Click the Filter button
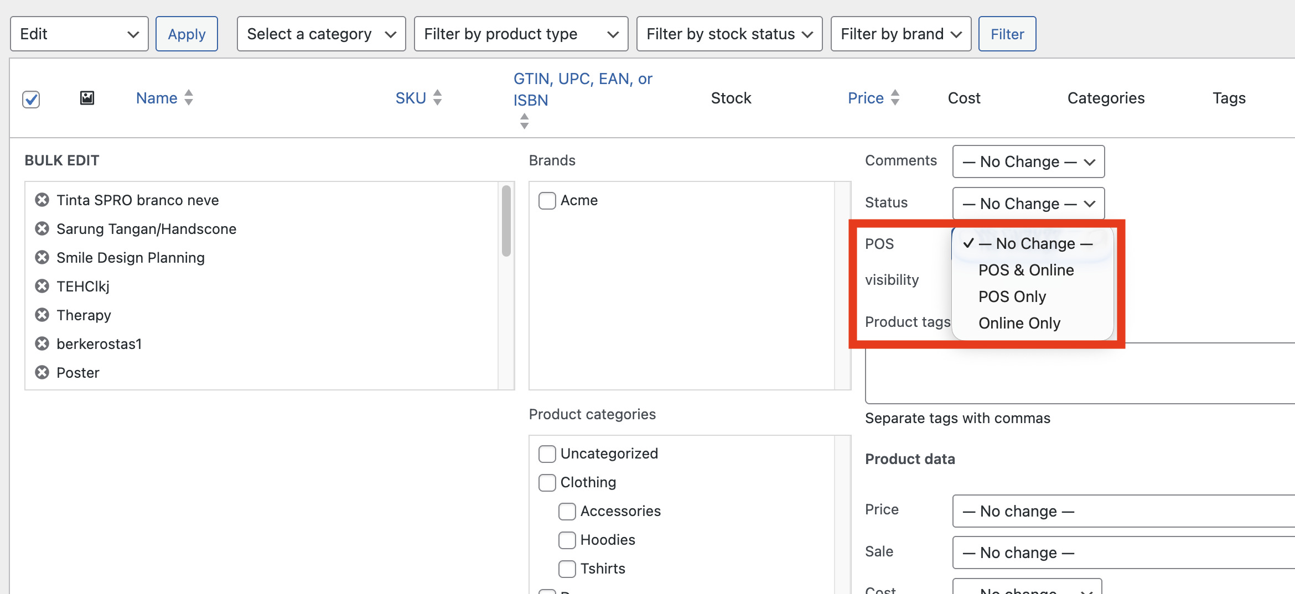 point(1007,34)
